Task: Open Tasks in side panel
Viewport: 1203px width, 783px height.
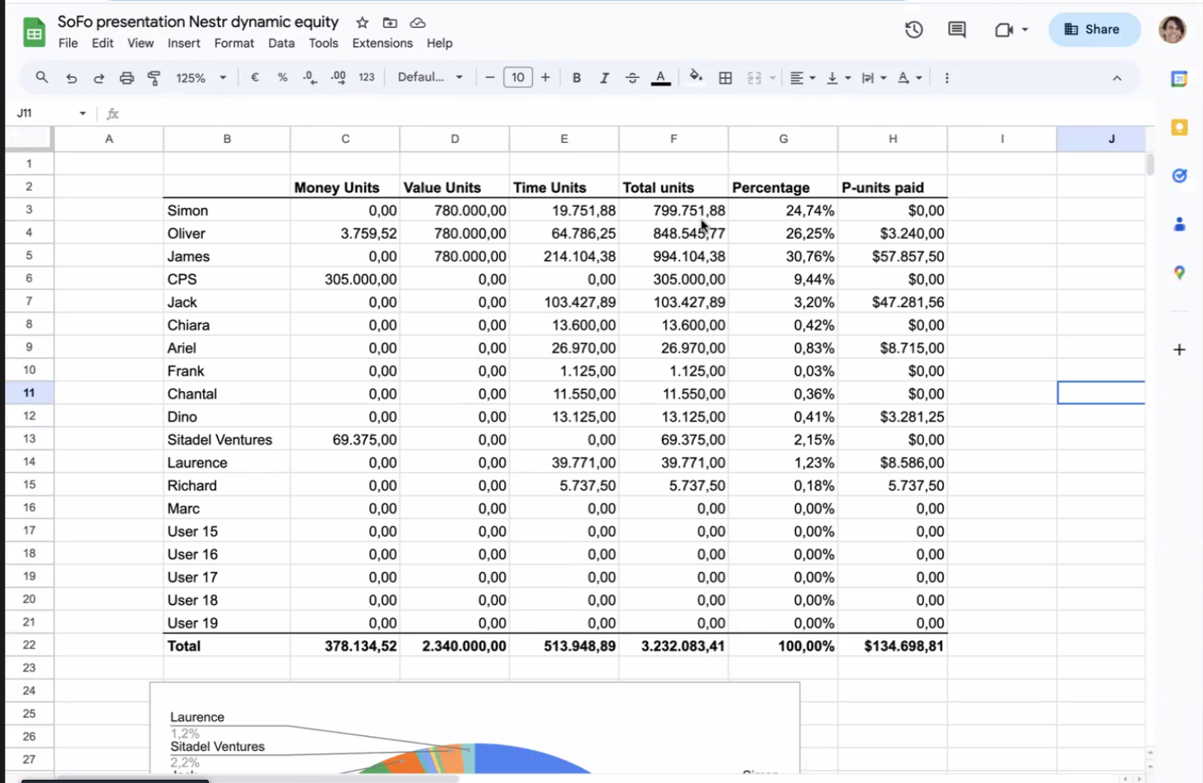Action: tap(1179, 176)
